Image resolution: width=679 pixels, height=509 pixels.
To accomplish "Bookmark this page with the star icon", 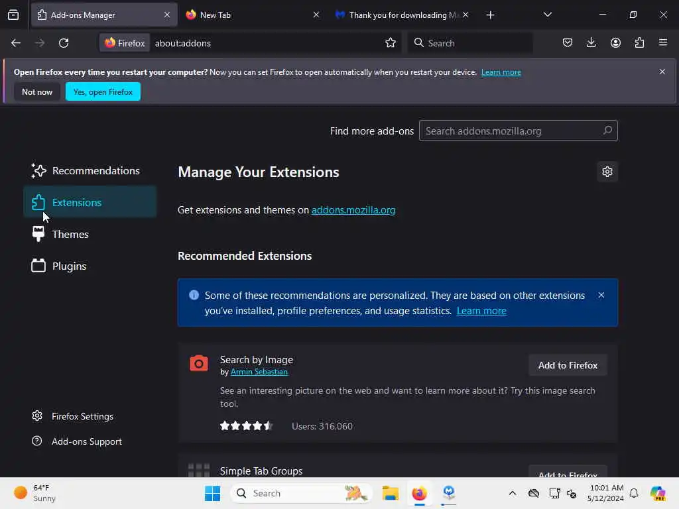I will click(x=391, y=43).
